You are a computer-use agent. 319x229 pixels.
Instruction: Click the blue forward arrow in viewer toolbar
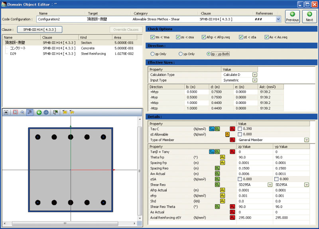pos(46,113)
